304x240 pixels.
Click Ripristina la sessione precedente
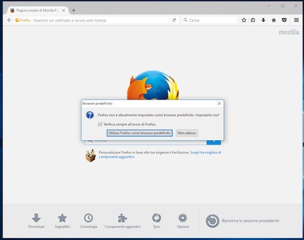pyautogui.click(x=242, y=221)
